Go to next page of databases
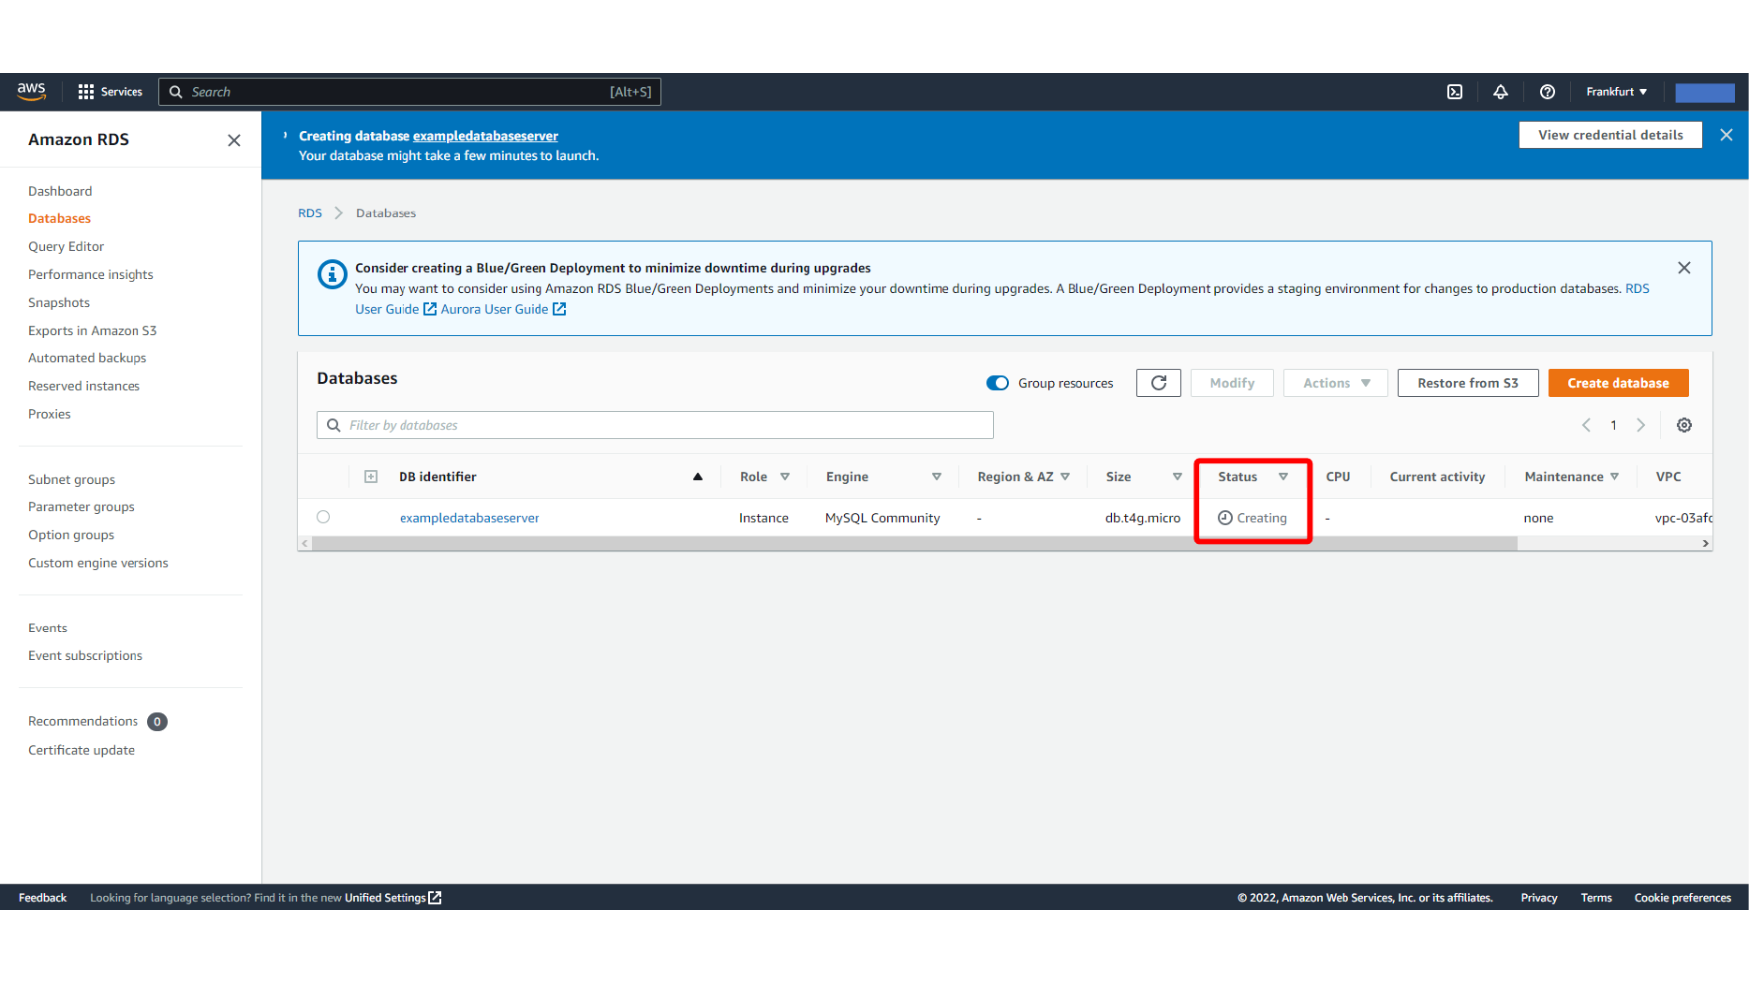 (1641, 425)
